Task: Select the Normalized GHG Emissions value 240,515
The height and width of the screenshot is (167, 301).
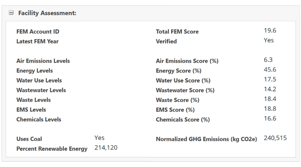Action: pyautogui.click(x=275, y=138)
